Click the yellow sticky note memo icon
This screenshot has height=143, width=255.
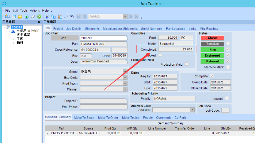[x=20, y=17]
